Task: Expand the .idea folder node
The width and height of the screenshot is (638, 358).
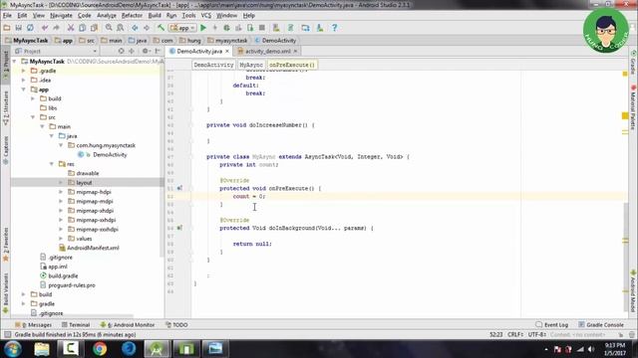Action: click(24, 80)
